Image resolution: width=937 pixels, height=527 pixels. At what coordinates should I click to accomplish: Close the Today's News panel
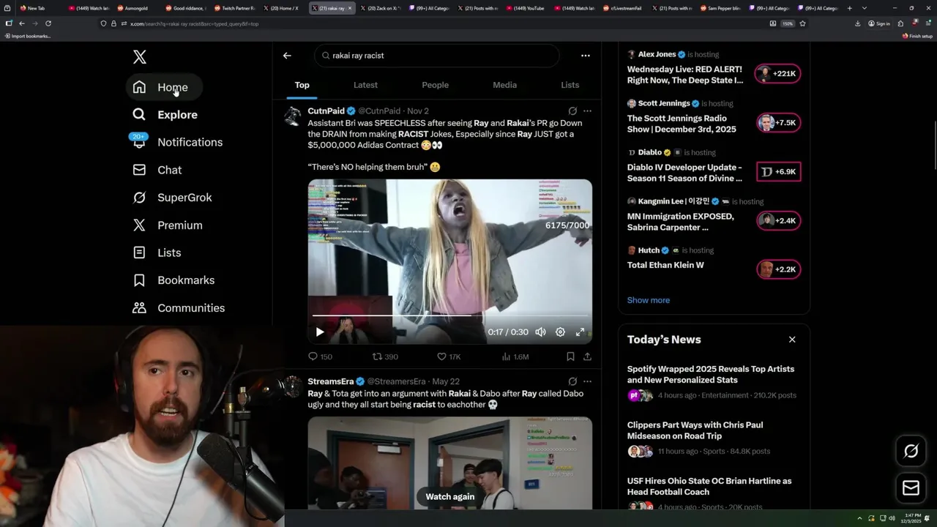(792, 340)
